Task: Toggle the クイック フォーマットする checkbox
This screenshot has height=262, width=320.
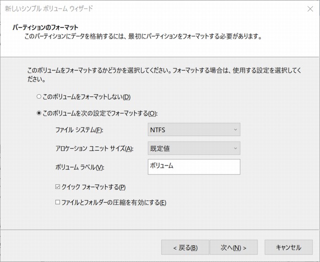Action: [58, 187]
